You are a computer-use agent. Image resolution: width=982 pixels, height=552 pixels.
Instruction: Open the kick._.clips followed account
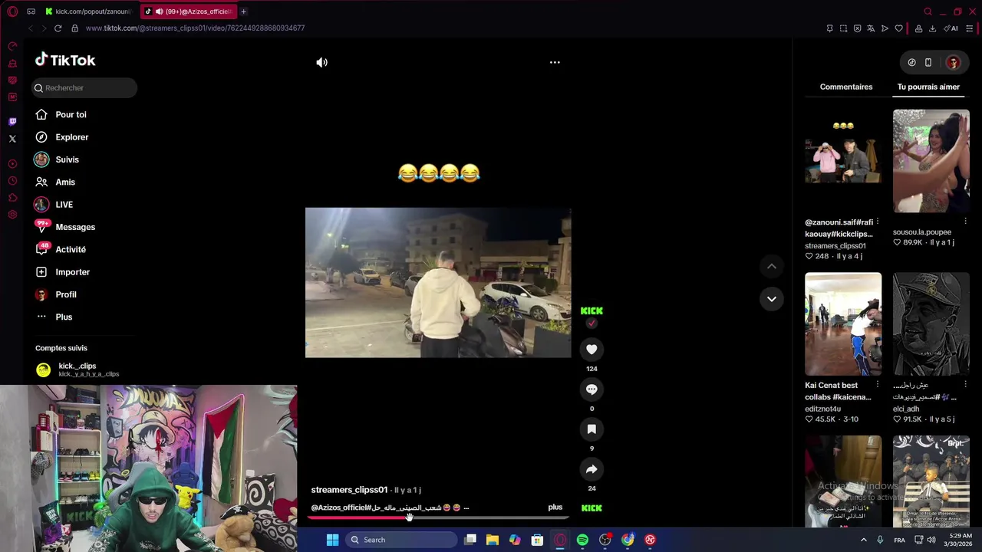point(77,370)
